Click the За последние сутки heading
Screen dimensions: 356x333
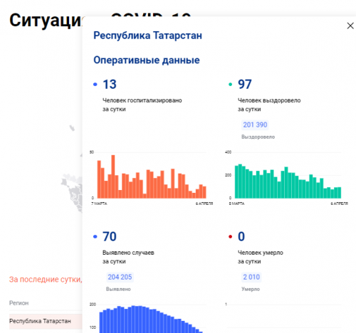pos(46,280)
